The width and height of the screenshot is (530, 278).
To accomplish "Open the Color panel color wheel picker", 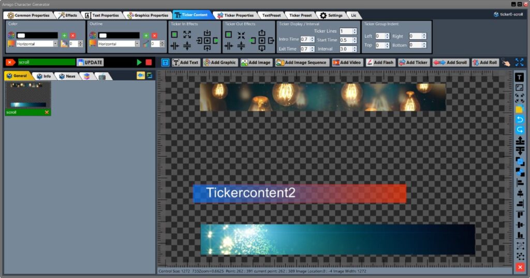I will pyautogui.click(x=11, y=36).
